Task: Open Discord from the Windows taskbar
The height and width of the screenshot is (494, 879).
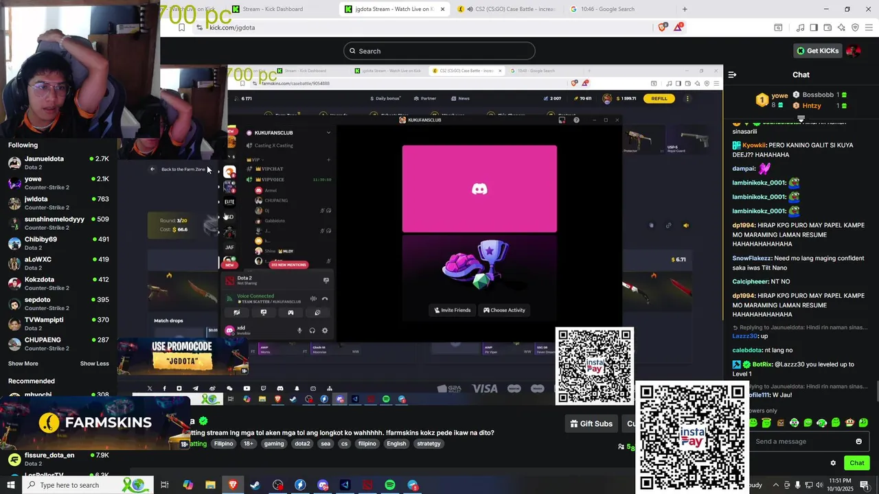Action: click(323, 485)
